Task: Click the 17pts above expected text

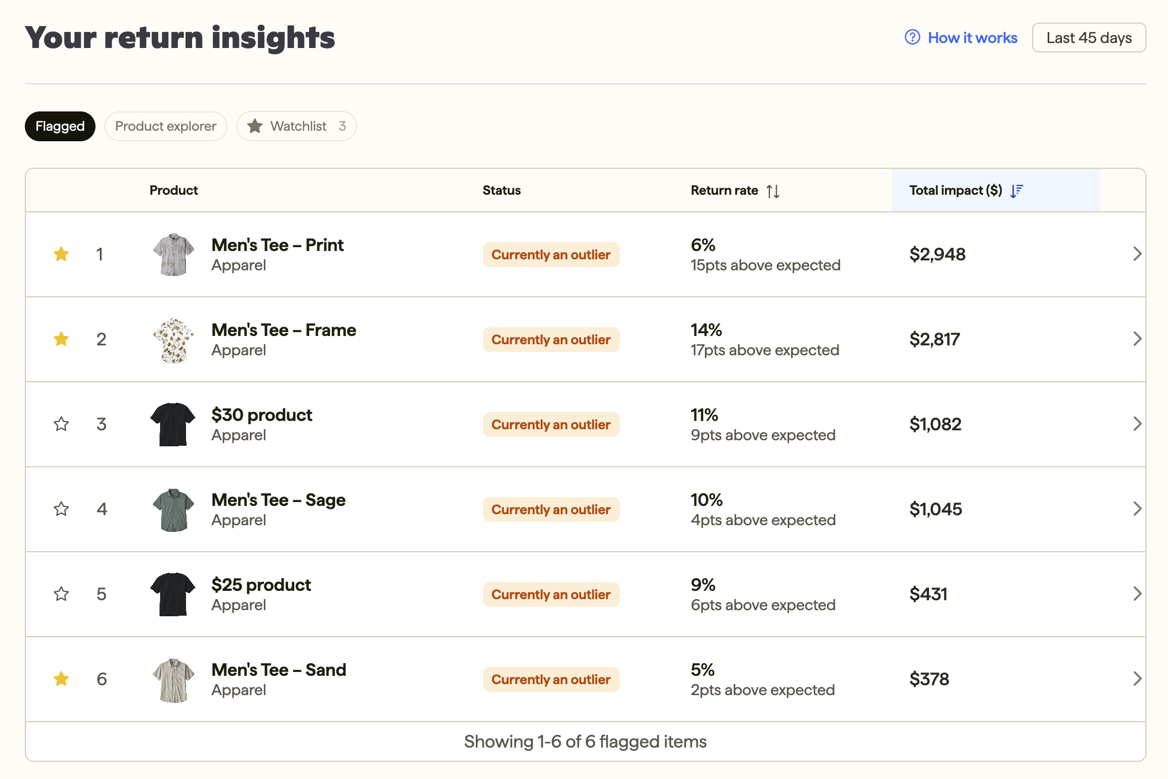Action: point(764,350)
